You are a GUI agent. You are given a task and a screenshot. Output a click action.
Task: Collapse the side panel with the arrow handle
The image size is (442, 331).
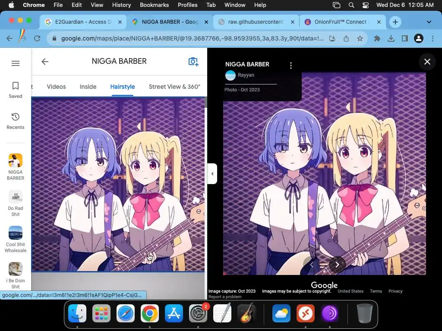pos(212,174)
